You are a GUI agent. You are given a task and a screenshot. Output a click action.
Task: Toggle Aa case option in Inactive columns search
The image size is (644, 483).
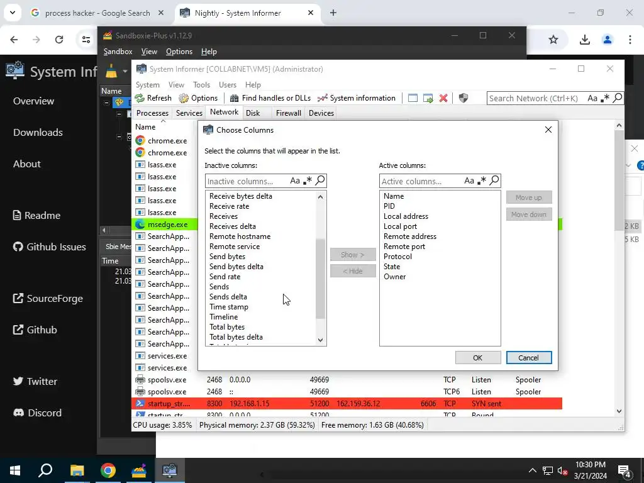pos(295,180)
